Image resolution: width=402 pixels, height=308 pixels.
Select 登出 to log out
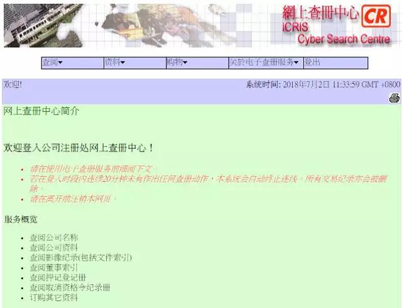[x=312, y=63]
